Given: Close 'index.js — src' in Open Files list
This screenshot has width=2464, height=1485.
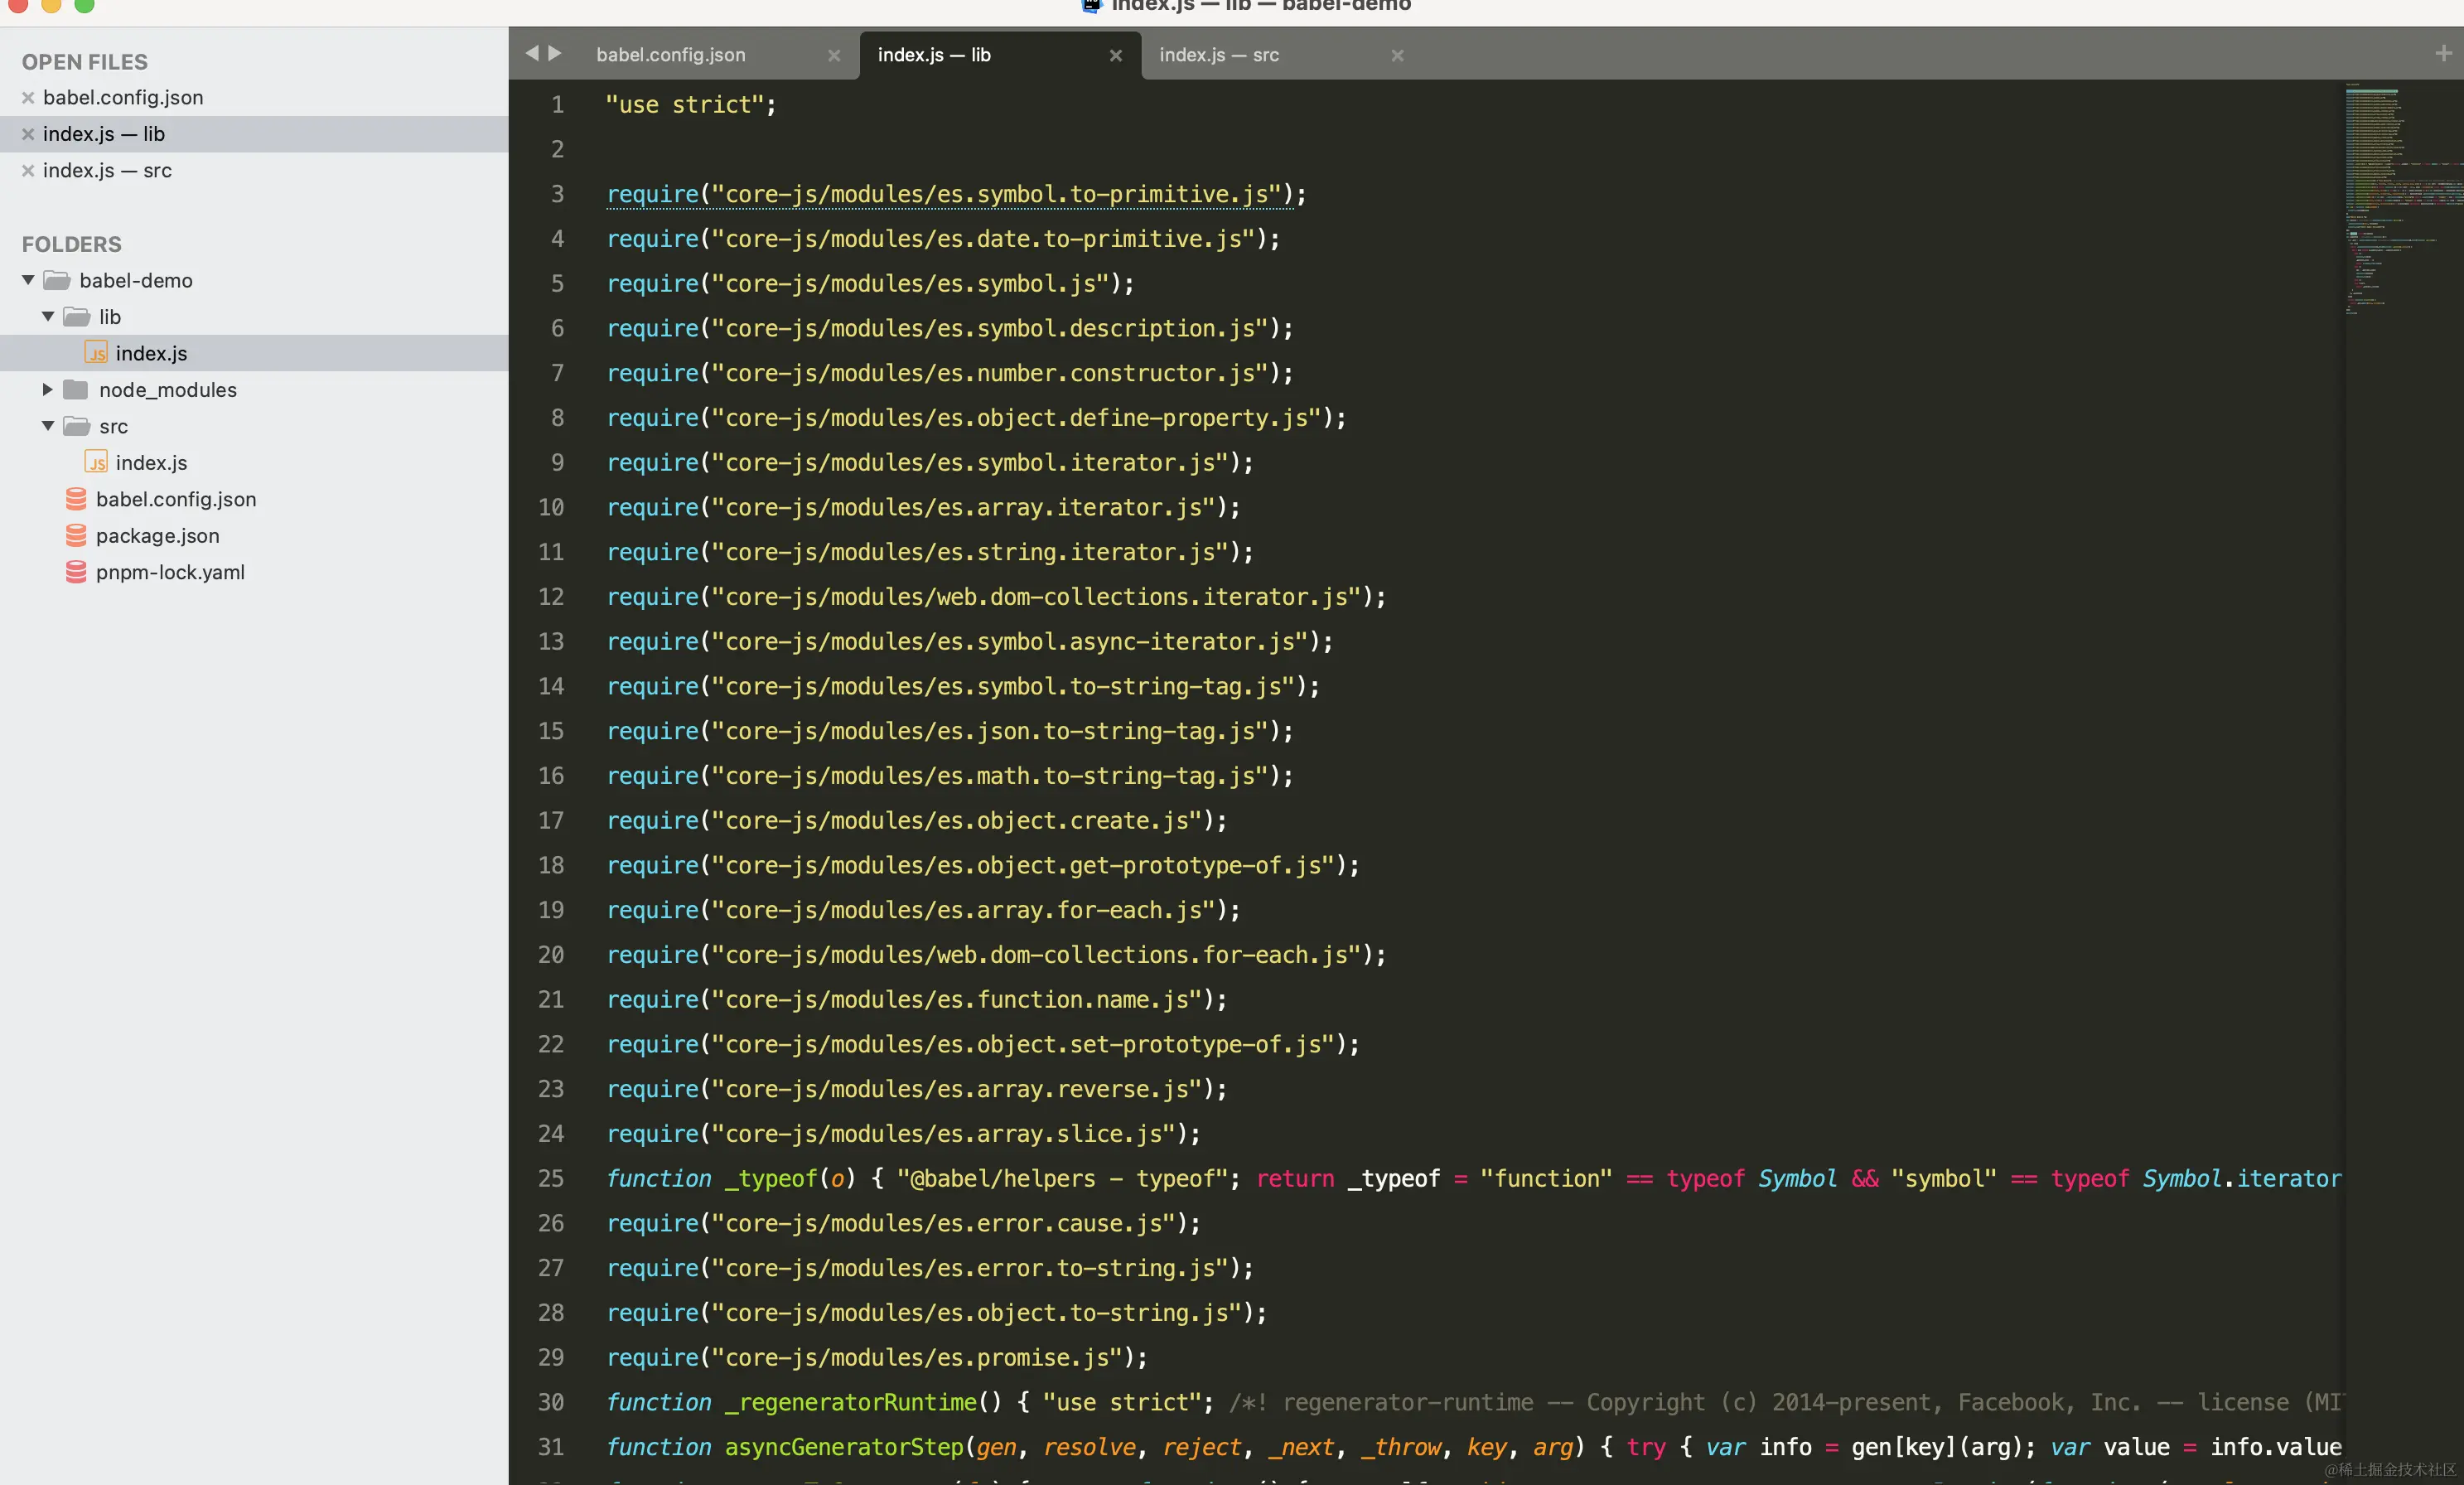Looking at the screenshot, I should (x=28, y=170).
